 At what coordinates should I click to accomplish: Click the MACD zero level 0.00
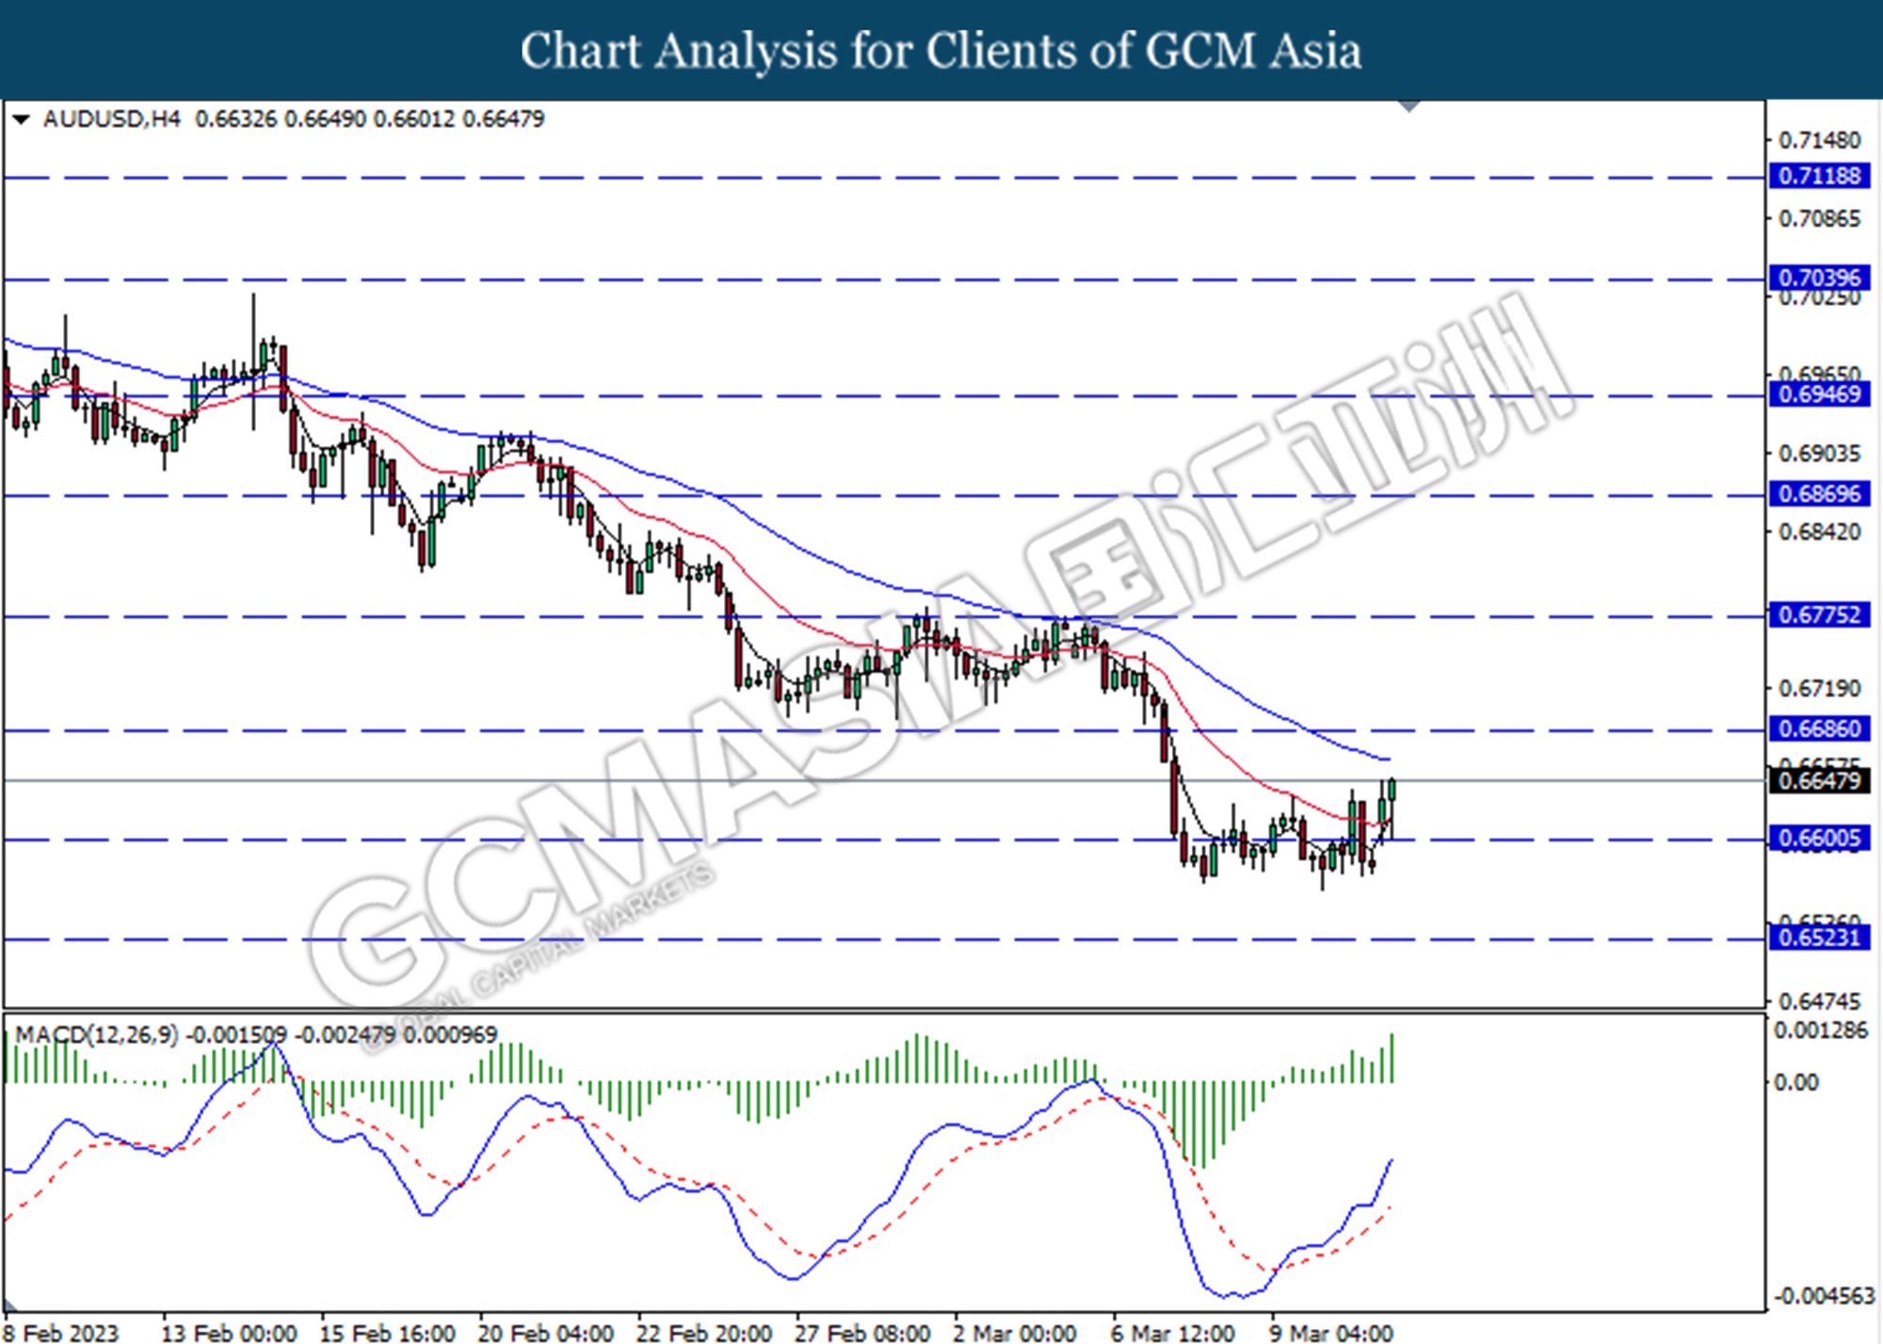(1795, 1082)
